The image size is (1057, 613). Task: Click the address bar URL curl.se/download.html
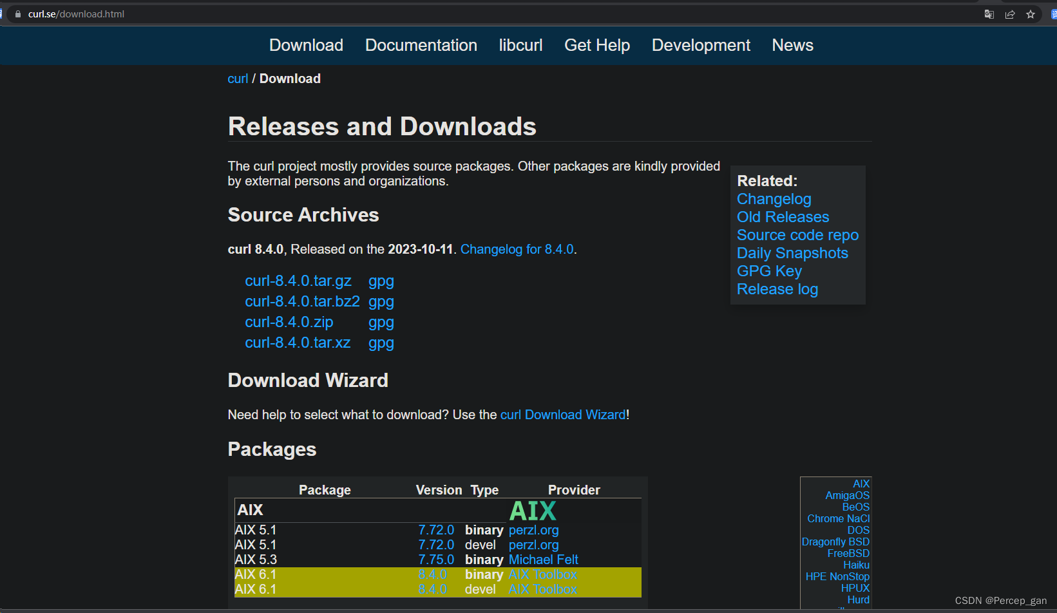[x=76, y=14]
